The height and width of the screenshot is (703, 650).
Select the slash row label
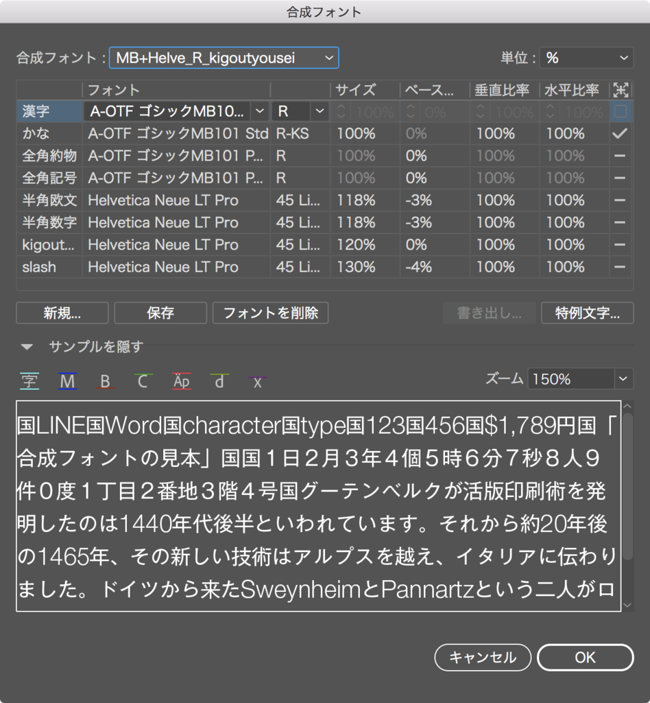39,267
